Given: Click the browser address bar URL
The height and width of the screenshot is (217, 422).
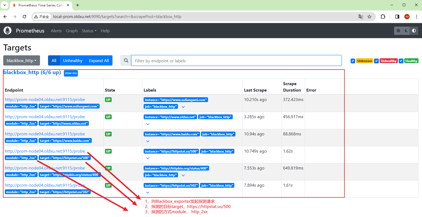Looking at the screenshot, I should click(x=117, y=17).
